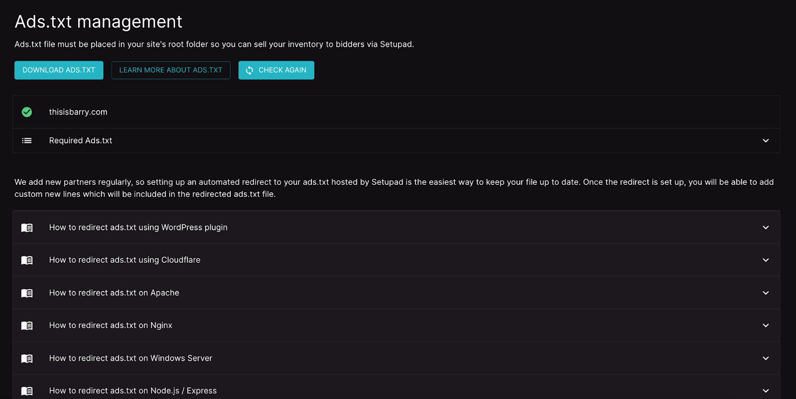
Task: Click the Required Ads.txt row label
Action: (81, 141)
